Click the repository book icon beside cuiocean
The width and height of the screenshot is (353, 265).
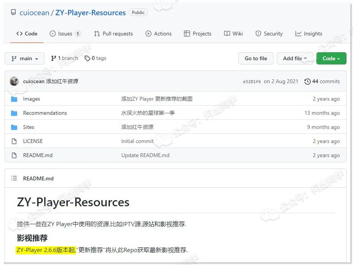pyautogui.click(x=13, y=12)
